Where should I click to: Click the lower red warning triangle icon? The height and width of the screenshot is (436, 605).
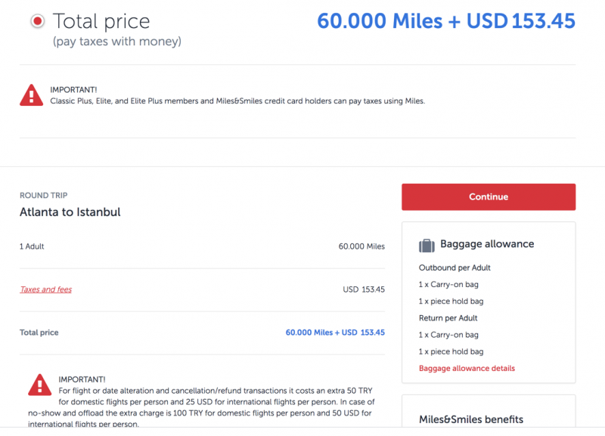[40, 385]
